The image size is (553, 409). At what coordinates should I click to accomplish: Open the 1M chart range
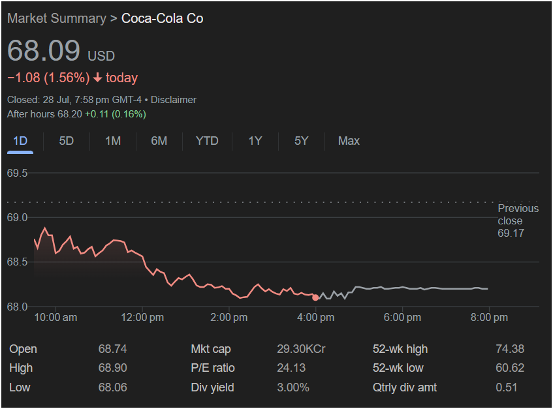pos(113,141)
